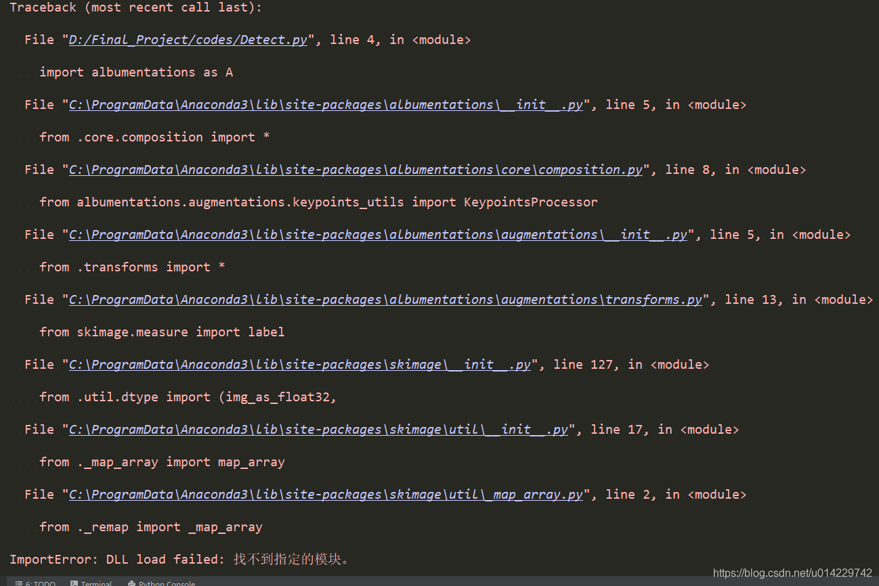Click the 'line 2, in <module>' text
The width and height of the screenshot is (879, 586).
pos(676,495)
